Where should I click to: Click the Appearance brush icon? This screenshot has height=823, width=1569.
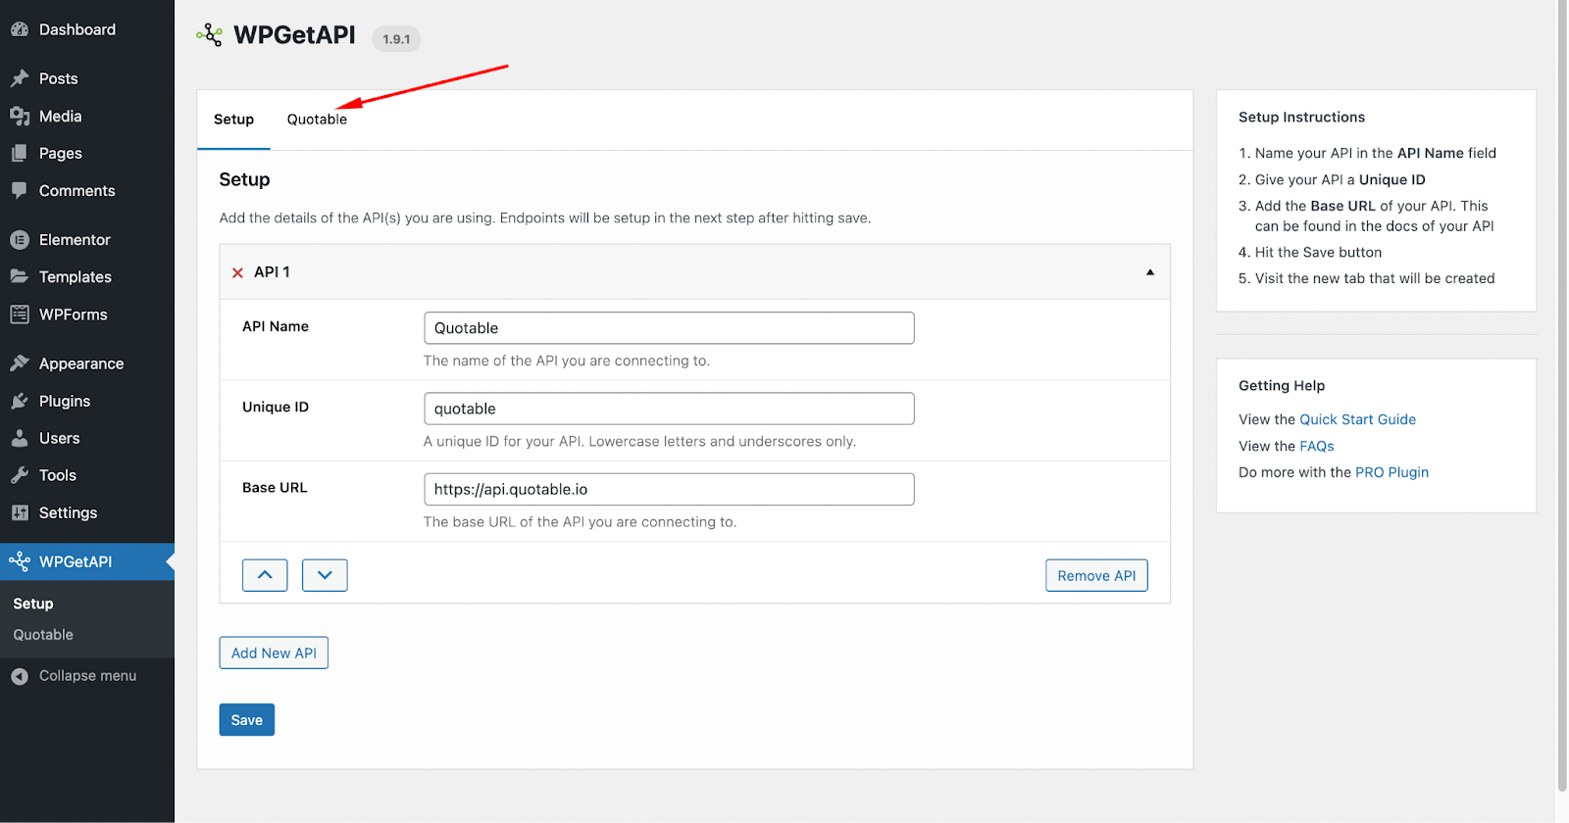[20, 363]
